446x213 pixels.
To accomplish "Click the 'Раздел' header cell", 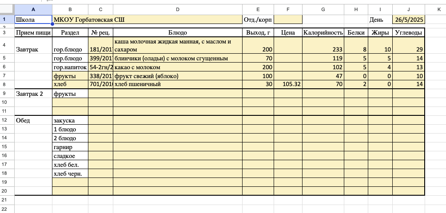I will (x=70, y=32).
